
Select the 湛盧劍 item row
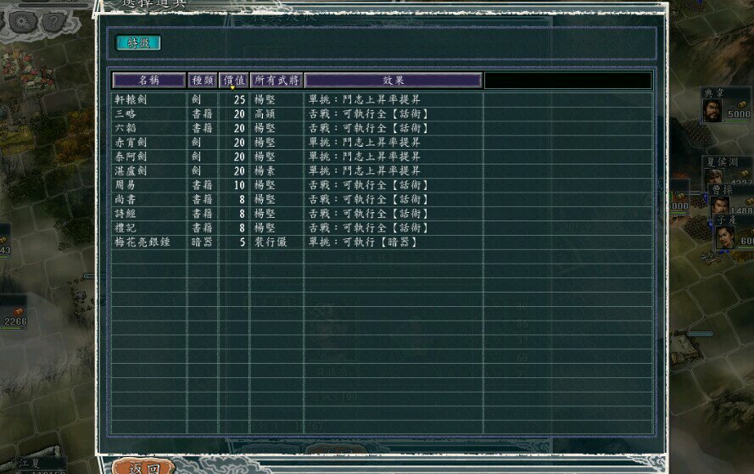tap(382, 170)
